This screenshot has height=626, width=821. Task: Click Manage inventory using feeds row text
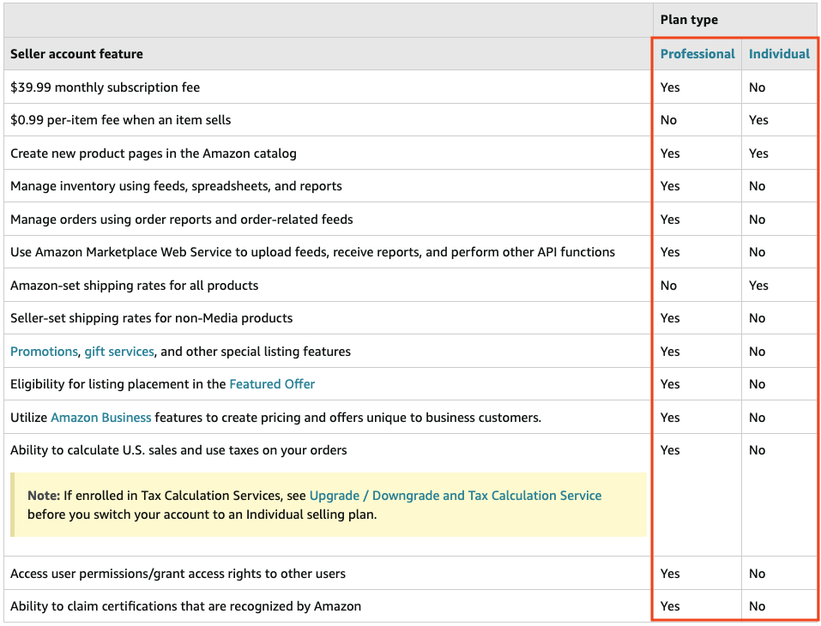point(176,186)
